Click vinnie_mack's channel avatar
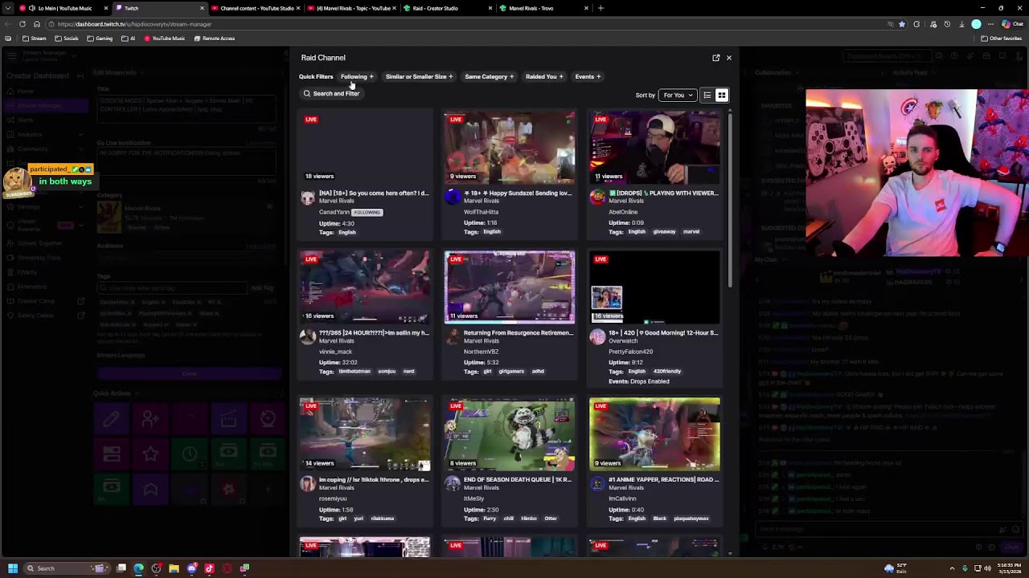1029x578 pixels. click(308, 337)
